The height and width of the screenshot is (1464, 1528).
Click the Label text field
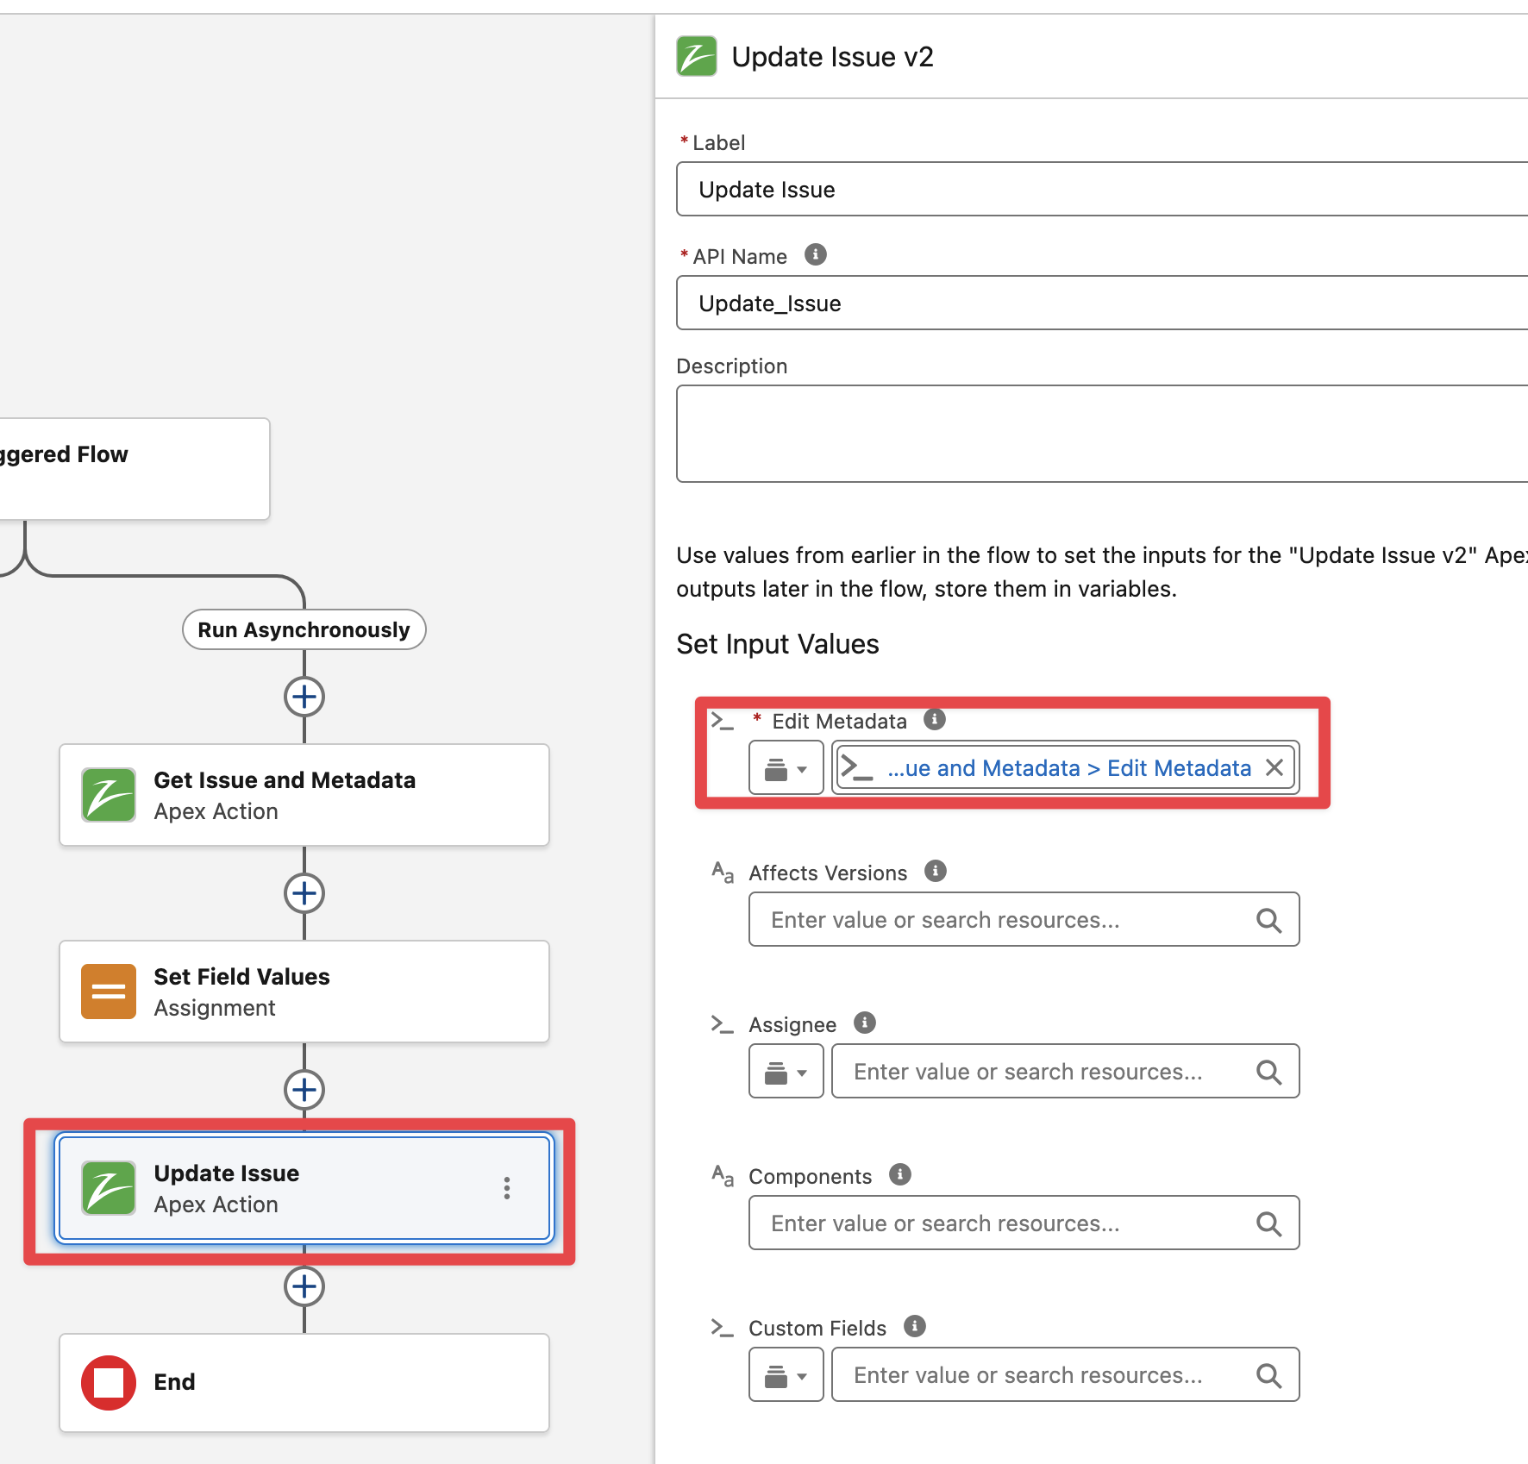click(x=1102, y=189)
